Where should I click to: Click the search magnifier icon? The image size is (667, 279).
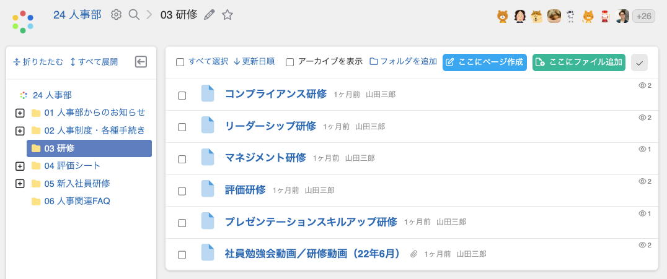[134, 15]
